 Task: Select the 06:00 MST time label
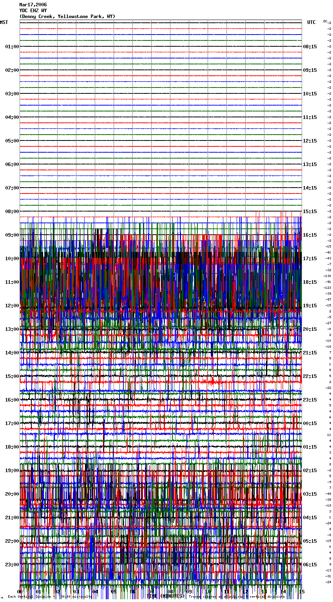[12, 164]
